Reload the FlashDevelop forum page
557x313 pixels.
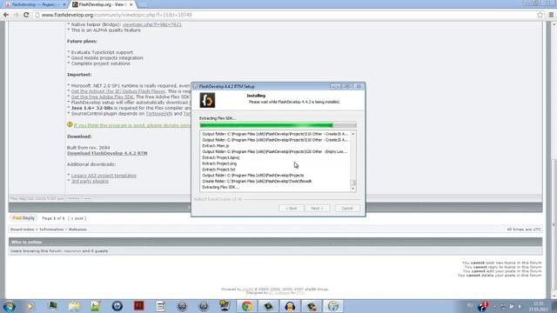click(26, 15)
